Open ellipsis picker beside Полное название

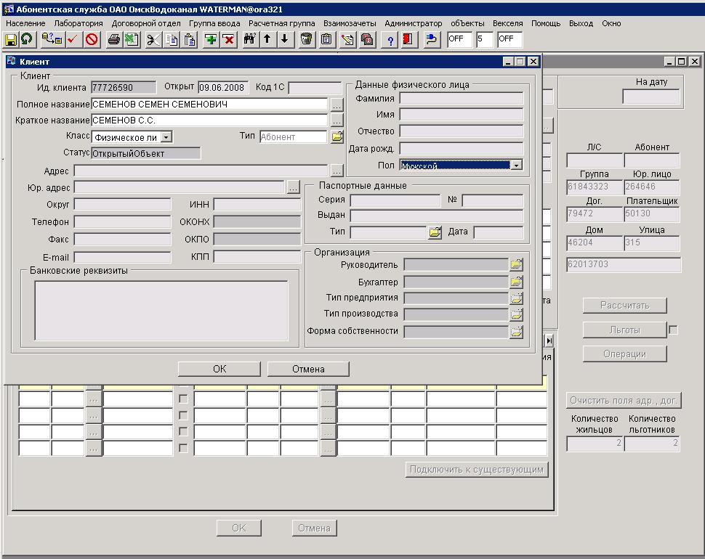click(x=336, y=105)
